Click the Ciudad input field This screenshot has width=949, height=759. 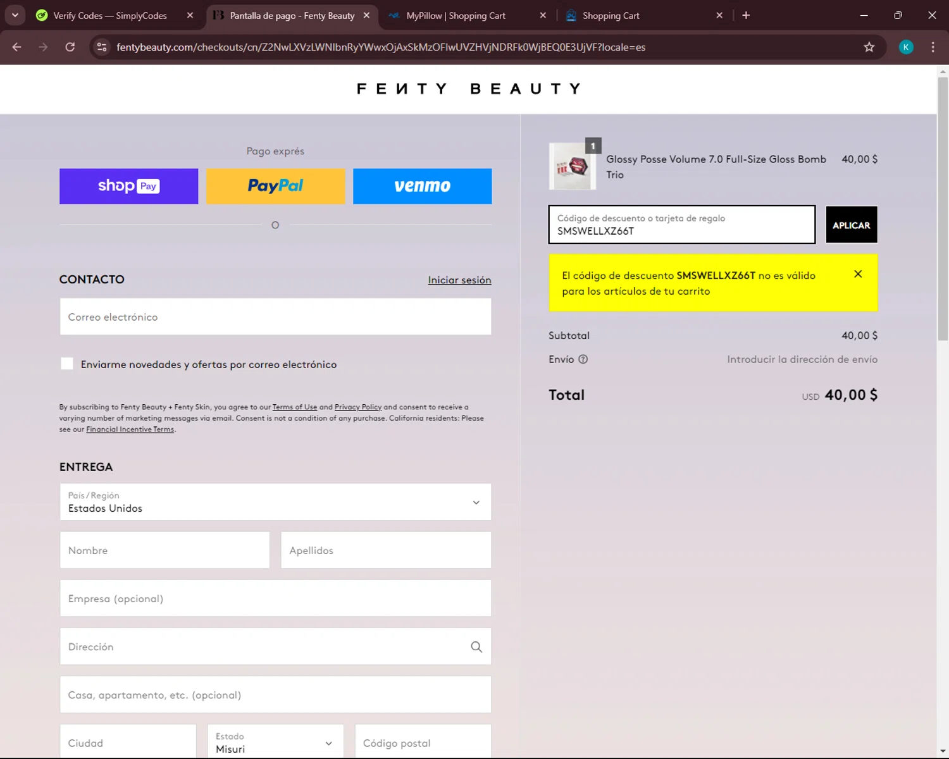(128, 742)
